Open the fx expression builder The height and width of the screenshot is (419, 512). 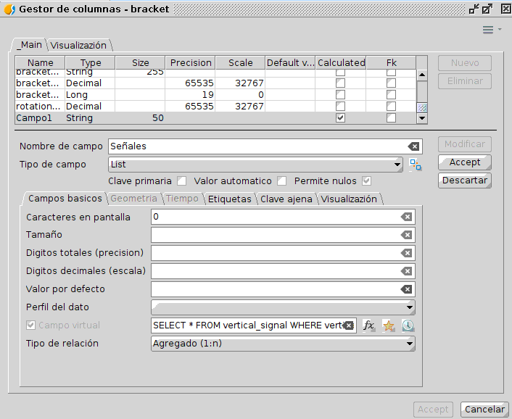click(369, 325)
